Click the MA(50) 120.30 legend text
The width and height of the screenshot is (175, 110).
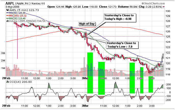(17, 13)
